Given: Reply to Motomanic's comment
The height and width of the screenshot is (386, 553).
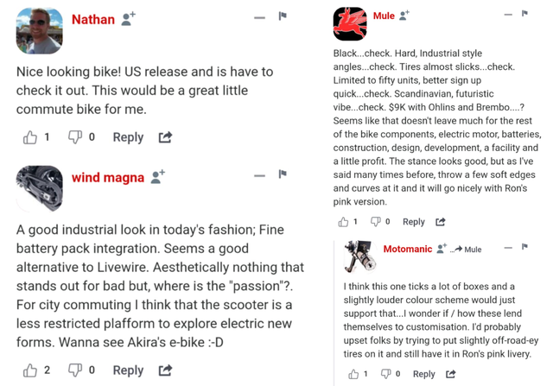Looking at the screenshot, I should [423, 374].
